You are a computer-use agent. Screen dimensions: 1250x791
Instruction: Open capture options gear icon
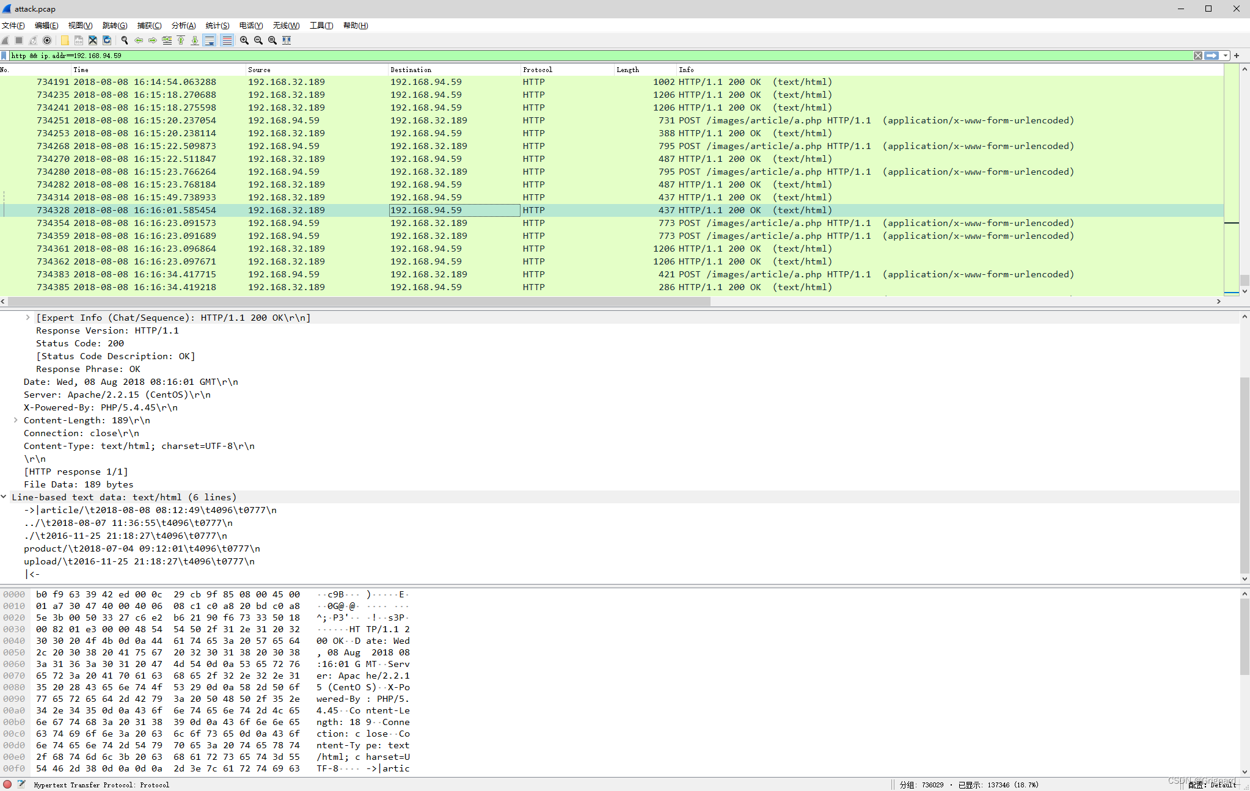[47, 40]
